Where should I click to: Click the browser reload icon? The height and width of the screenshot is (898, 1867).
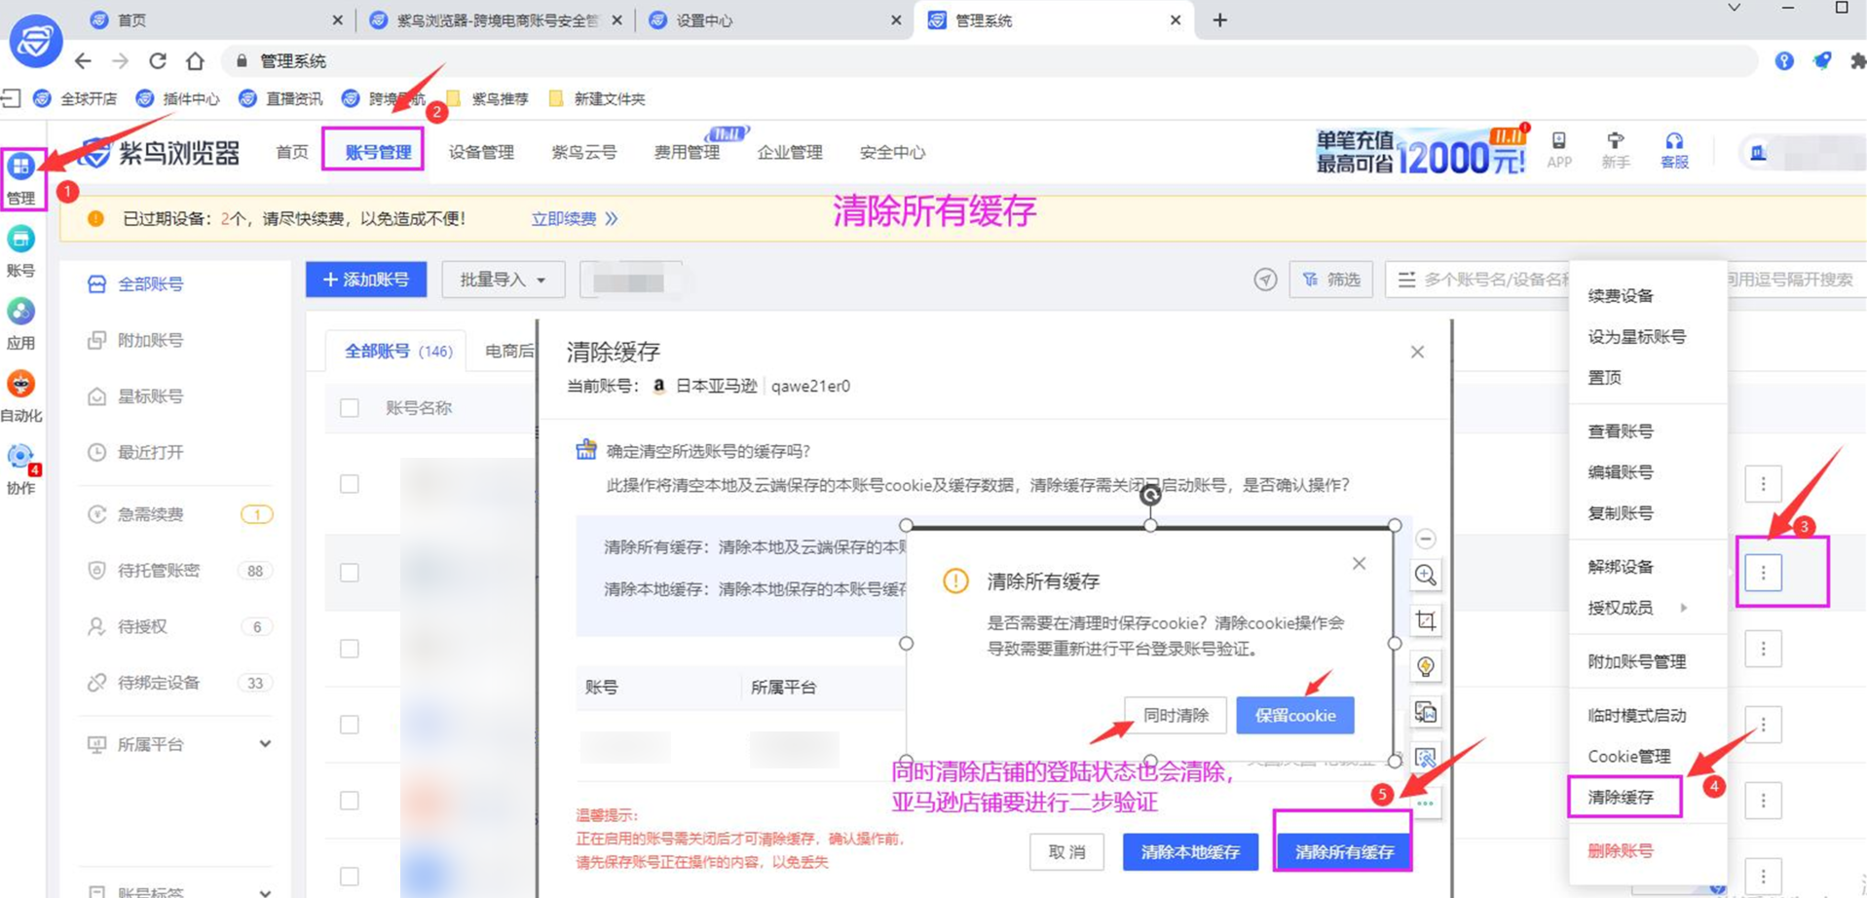tap(158, 61)
